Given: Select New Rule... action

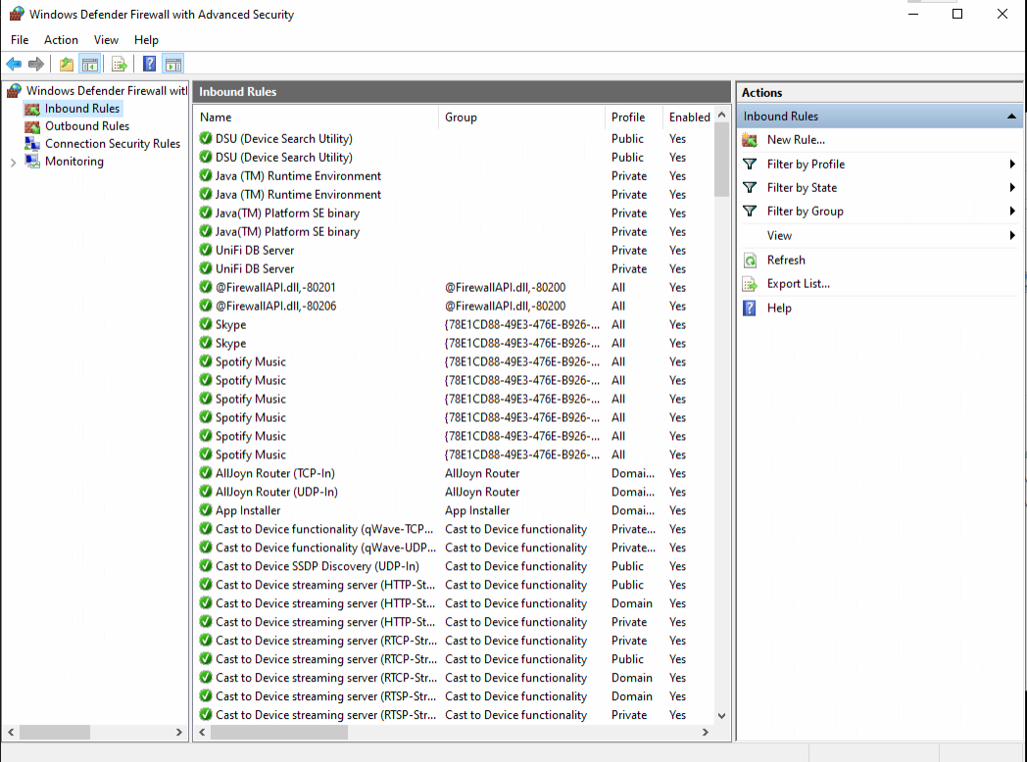Looking at the screenshot, I should (796, 140).
